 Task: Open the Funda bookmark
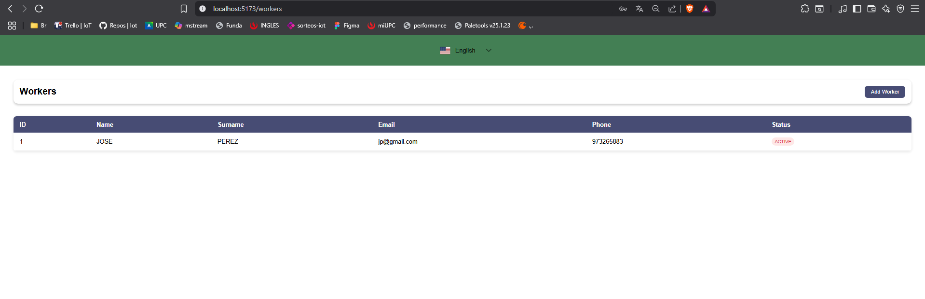point(229,26)
